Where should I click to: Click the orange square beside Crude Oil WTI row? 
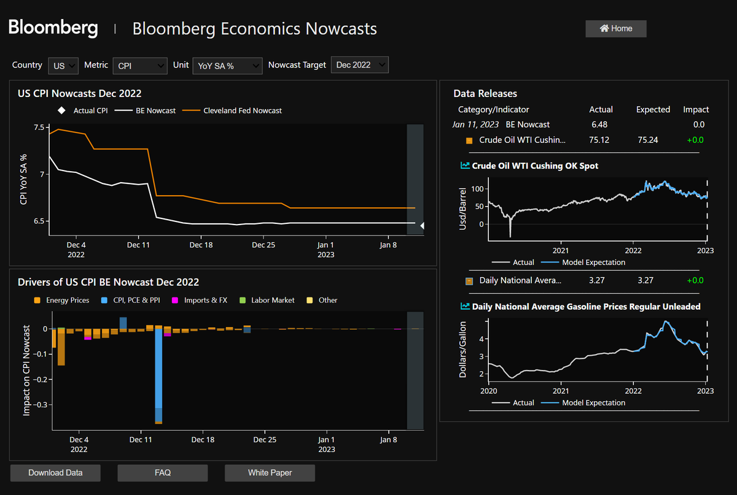[470, 140]
